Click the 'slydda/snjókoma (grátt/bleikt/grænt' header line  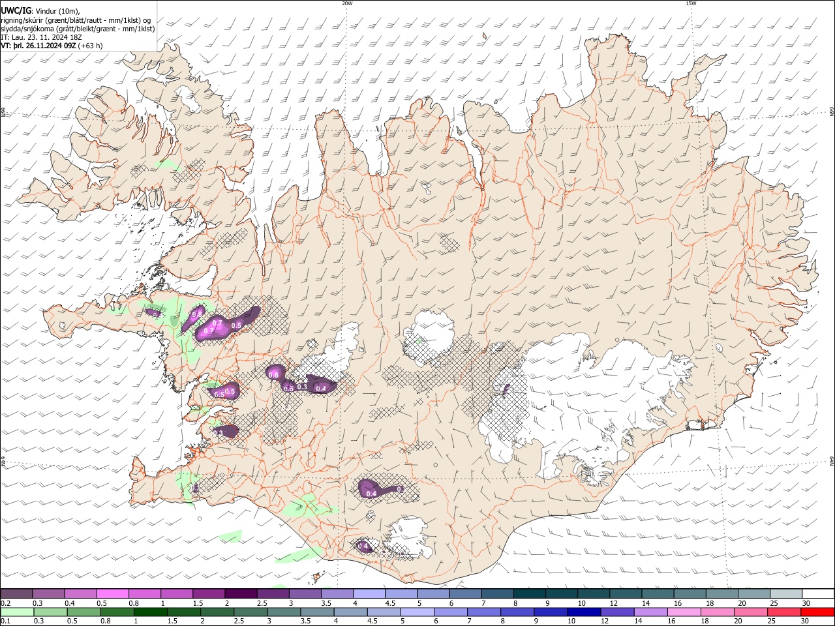[x=78, y=29]
